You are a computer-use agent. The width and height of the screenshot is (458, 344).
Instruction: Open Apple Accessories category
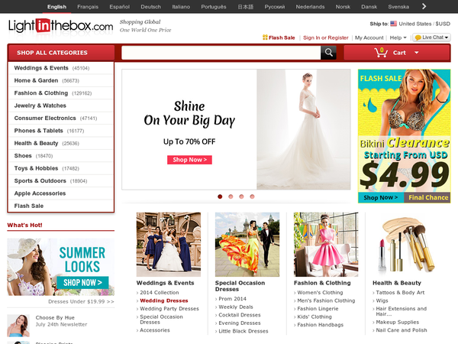click(x=61, y=193)
